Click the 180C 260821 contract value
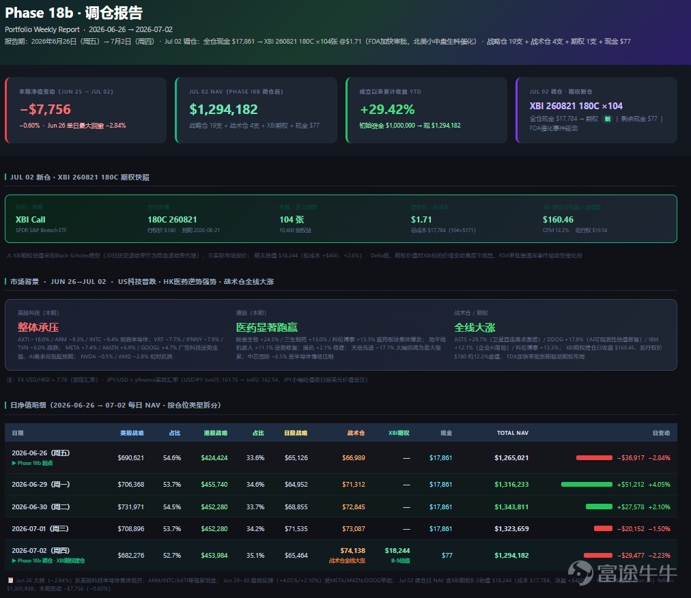The width and height of the screenshot is (691, 598). click(x=172, y=219)
